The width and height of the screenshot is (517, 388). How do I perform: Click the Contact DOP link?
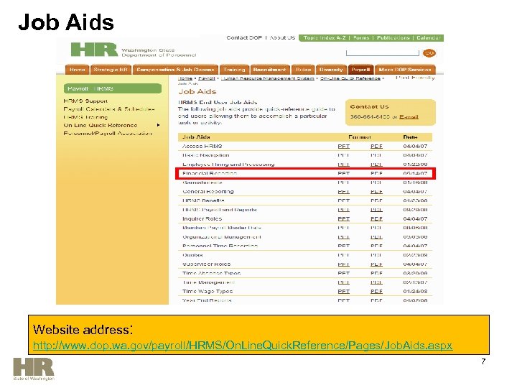(244, 37)
